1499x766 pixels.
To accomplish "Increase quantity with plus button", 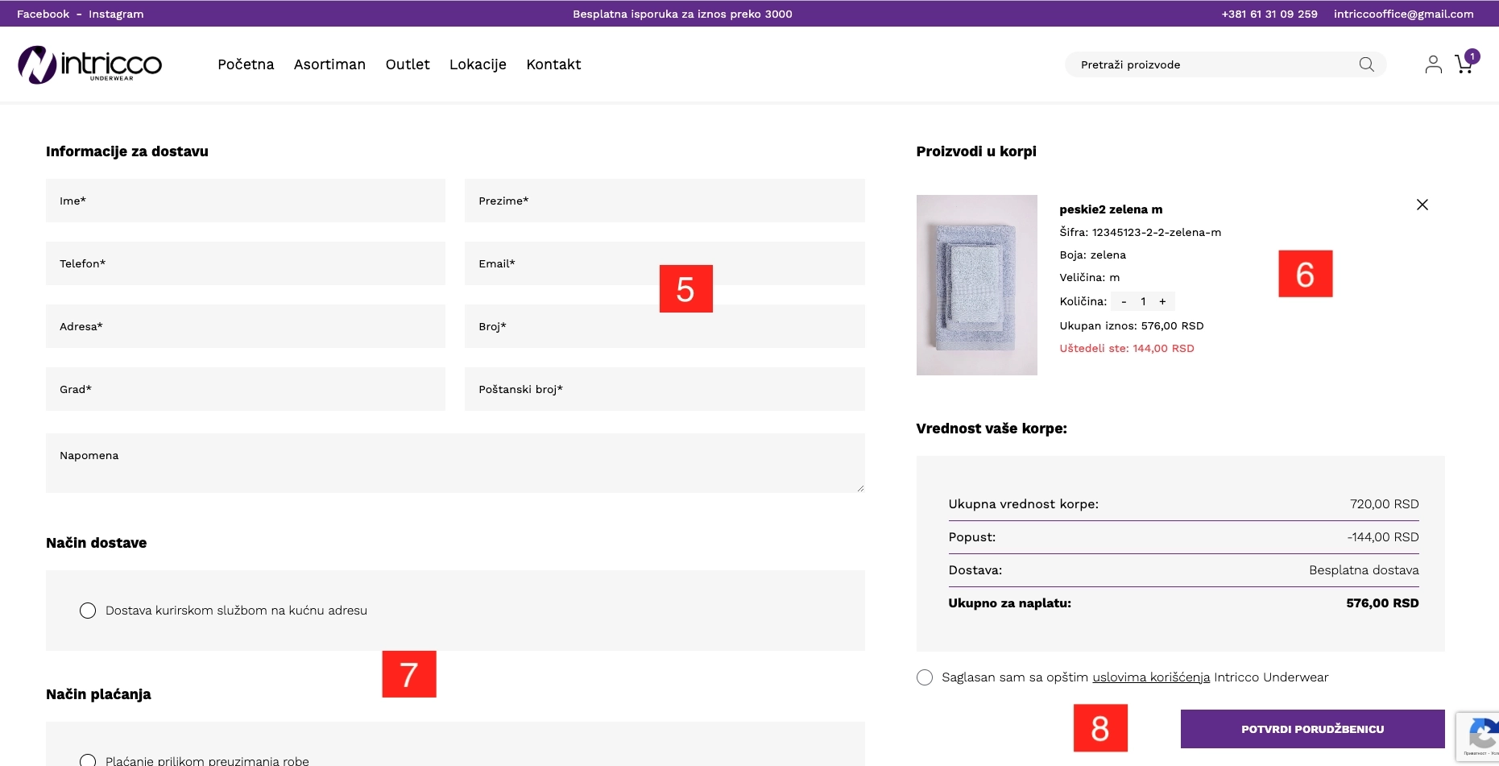I will (1162, 301).
